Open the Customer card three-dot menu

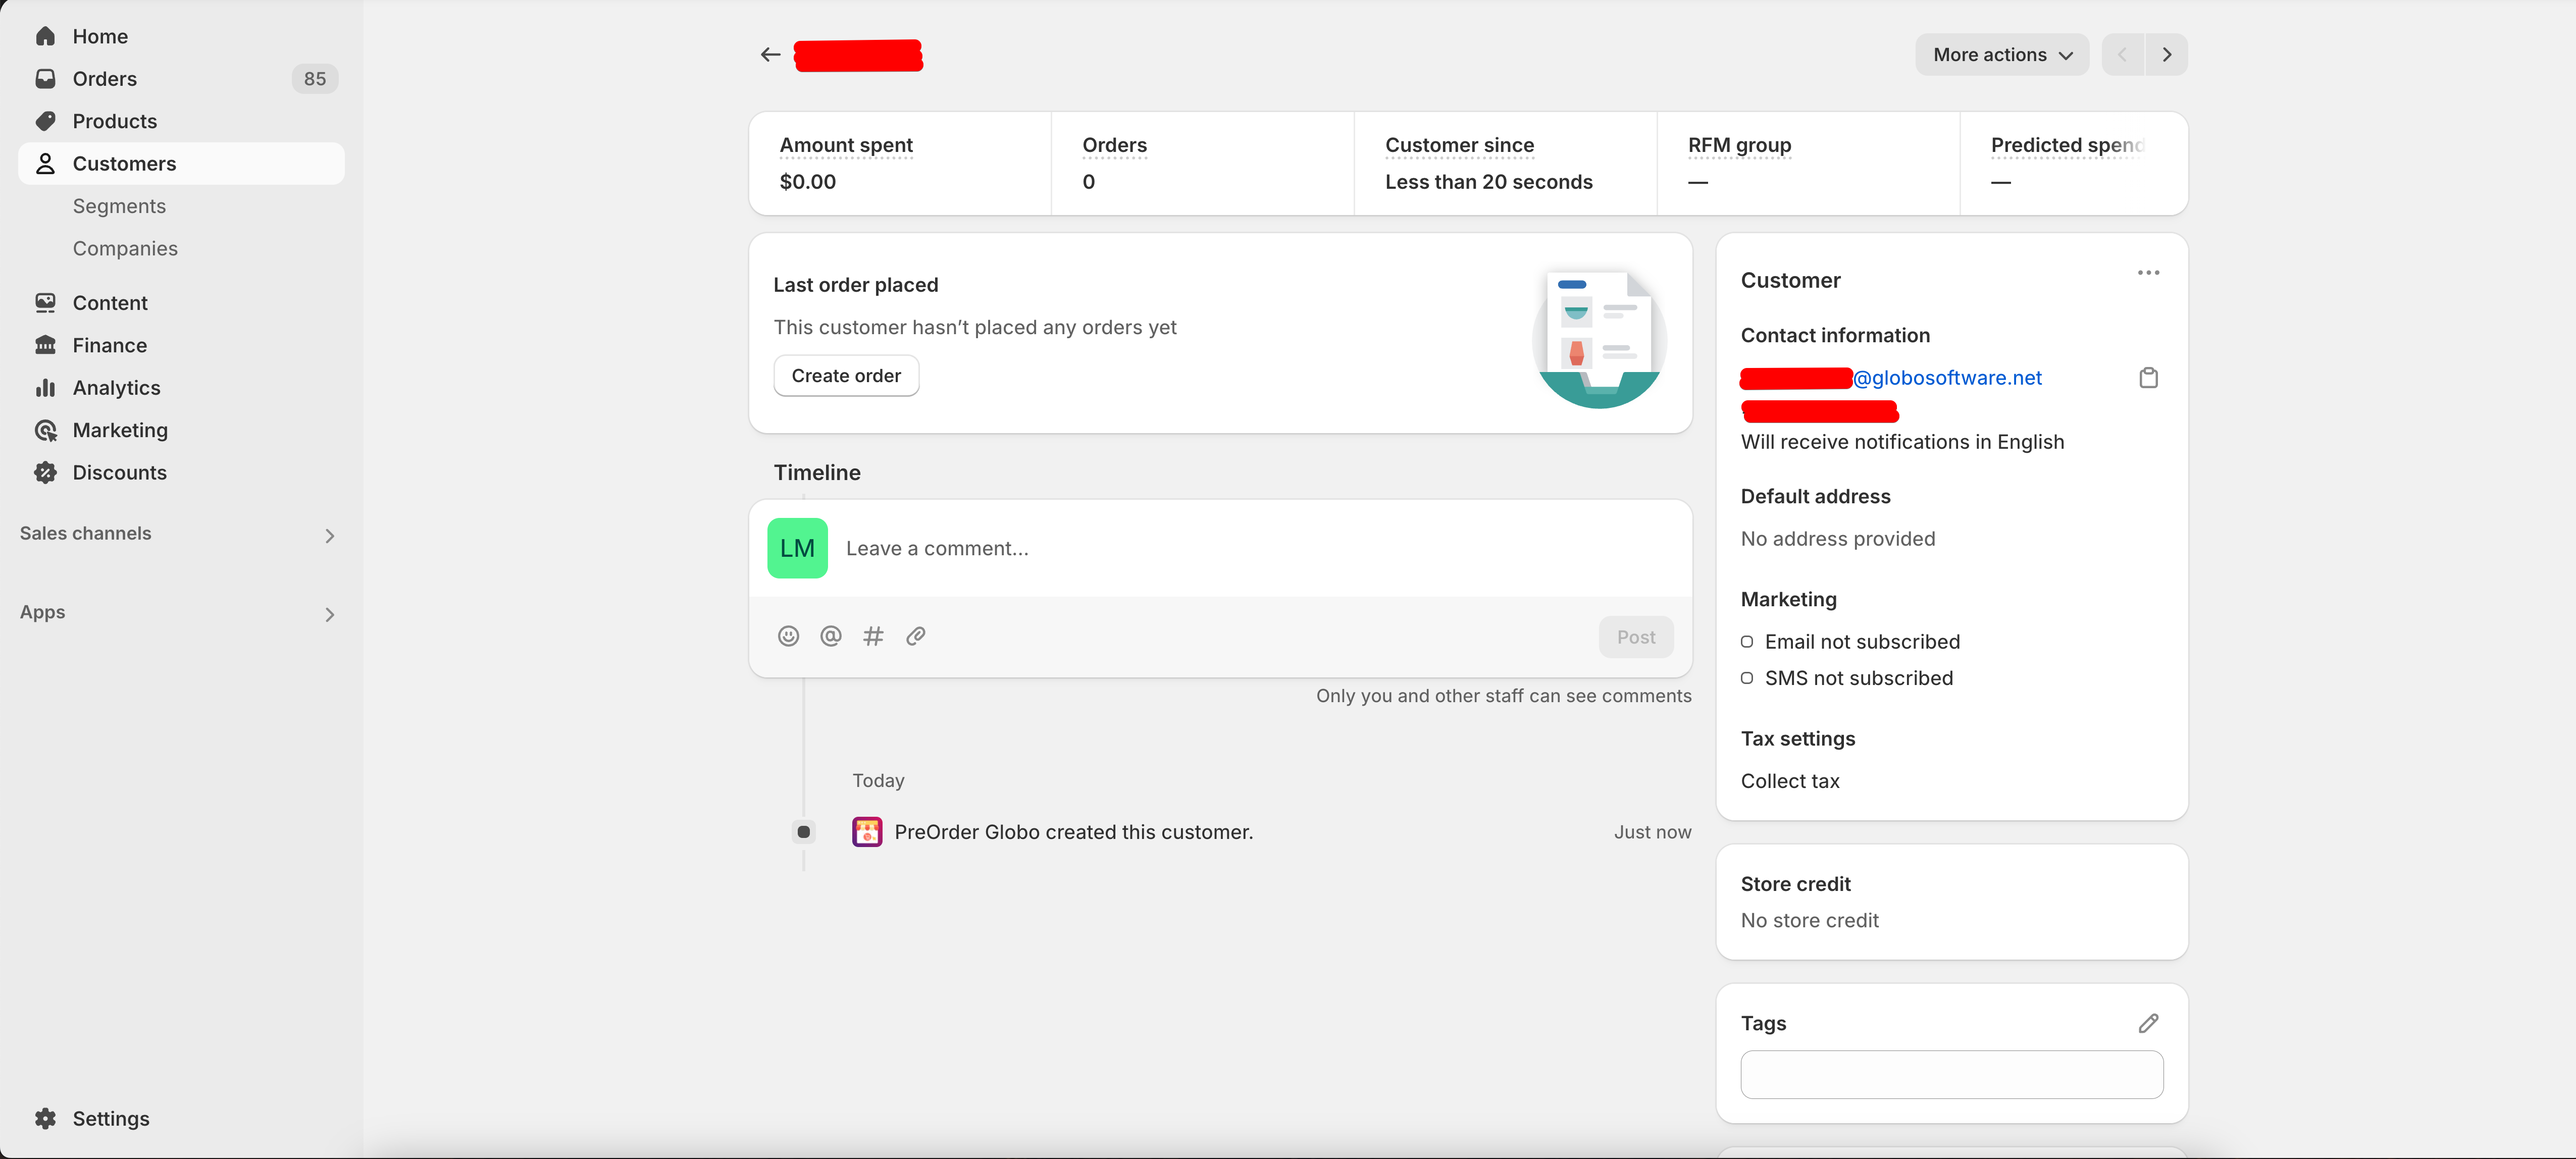click(x=2148, y=273)
